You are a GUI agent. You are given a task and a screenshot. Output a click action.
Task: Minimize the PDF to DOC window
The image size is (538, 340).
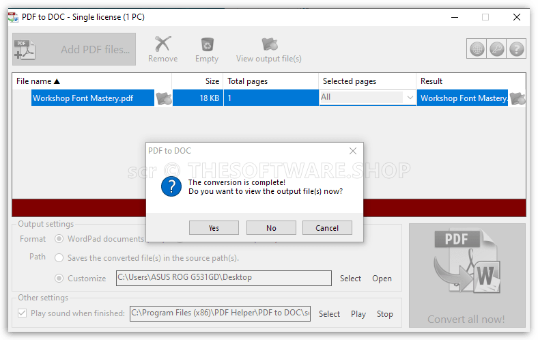455,17
